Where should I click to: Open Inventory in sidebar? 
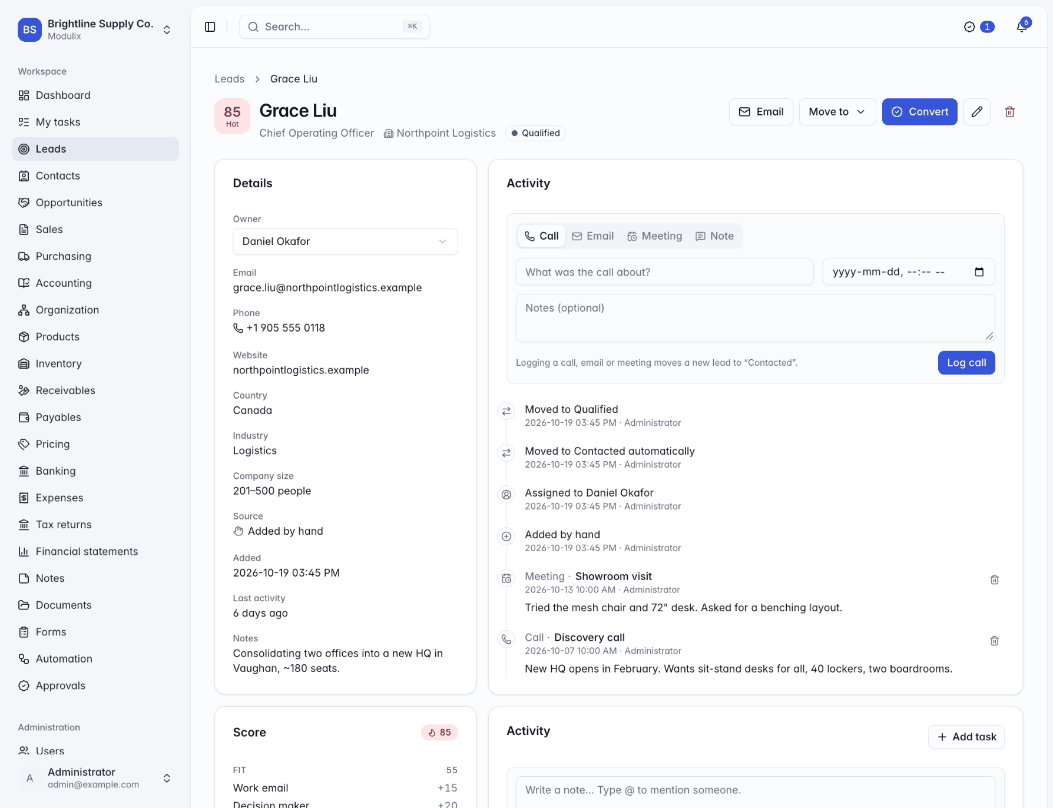95,363
